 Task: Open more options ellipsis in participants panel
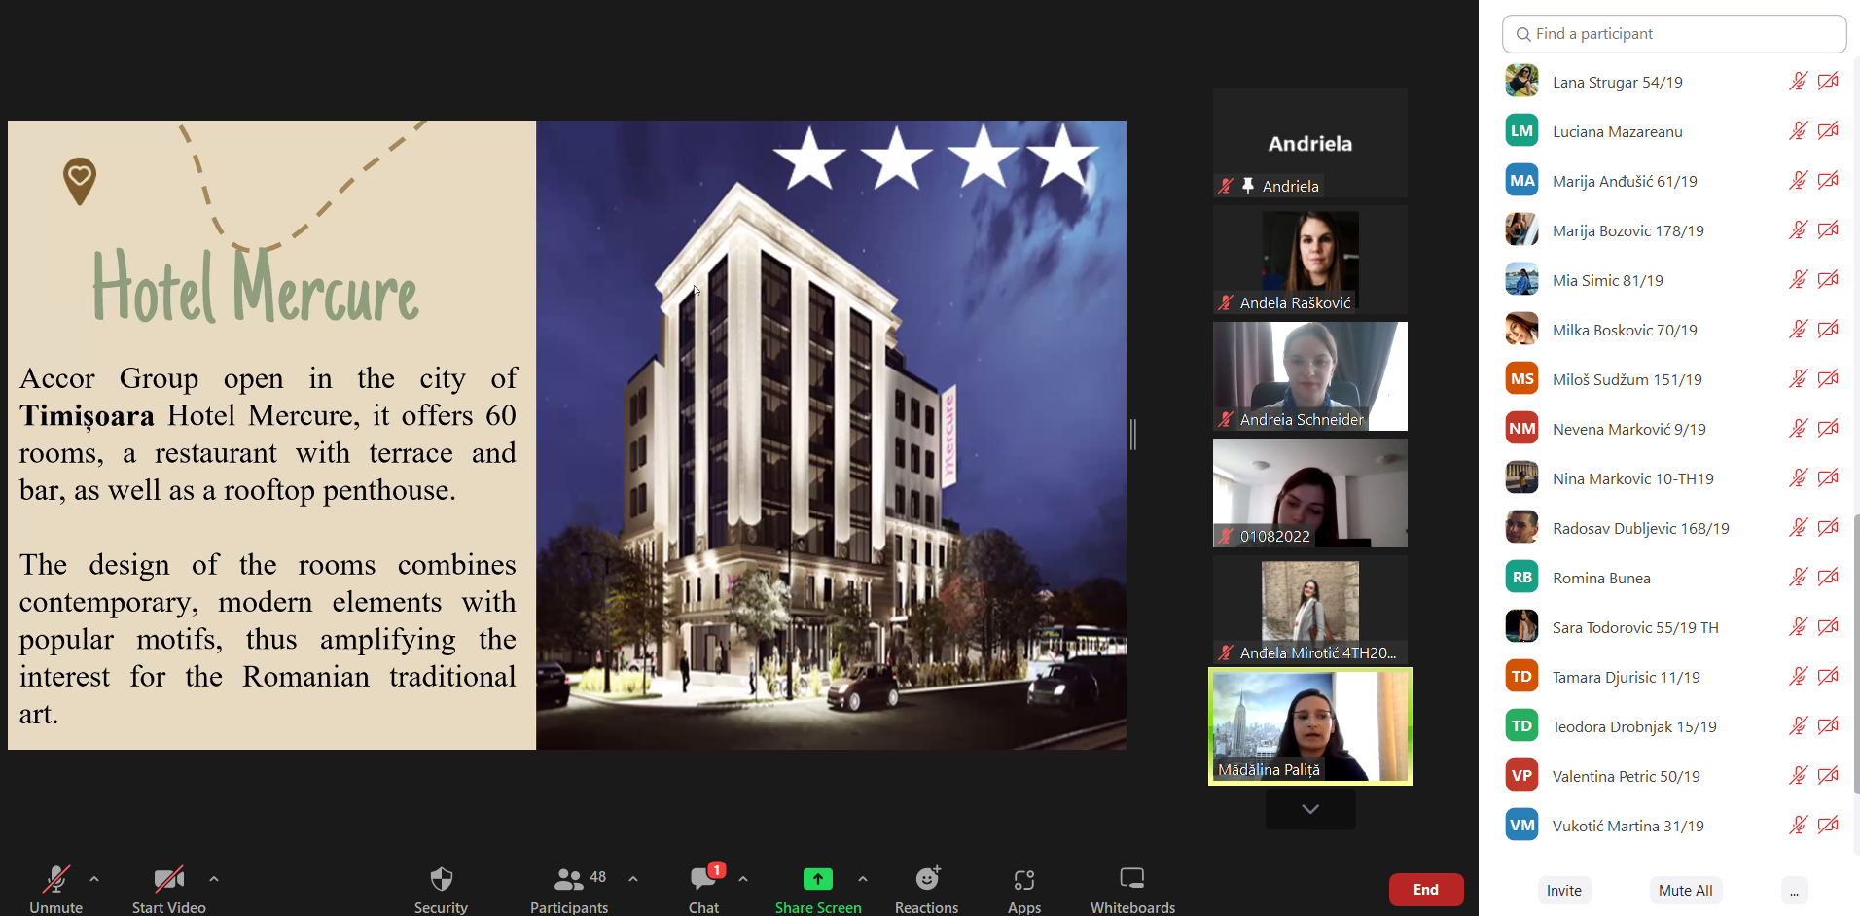[1795, 890]
